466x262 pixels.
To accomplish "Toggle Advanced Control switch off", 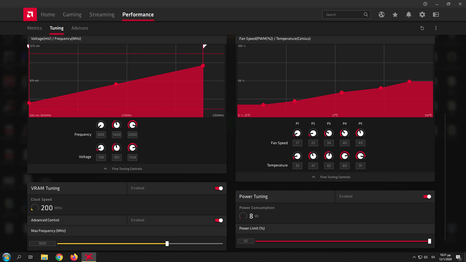I will click(219, 220).
